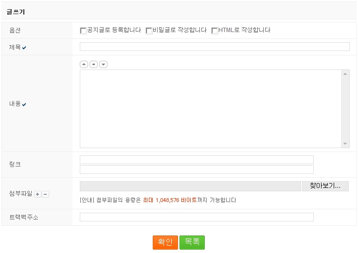Remove an attachment field with the minus icon
358x253 pixels.
point(45,194)
